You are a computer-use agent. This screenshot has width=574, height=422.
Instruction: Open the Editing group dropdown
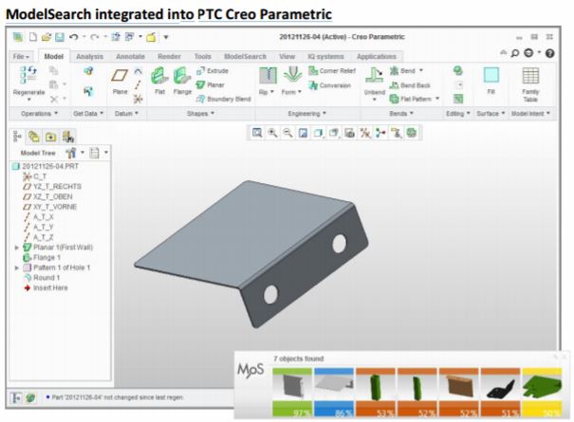click(457, 114)
